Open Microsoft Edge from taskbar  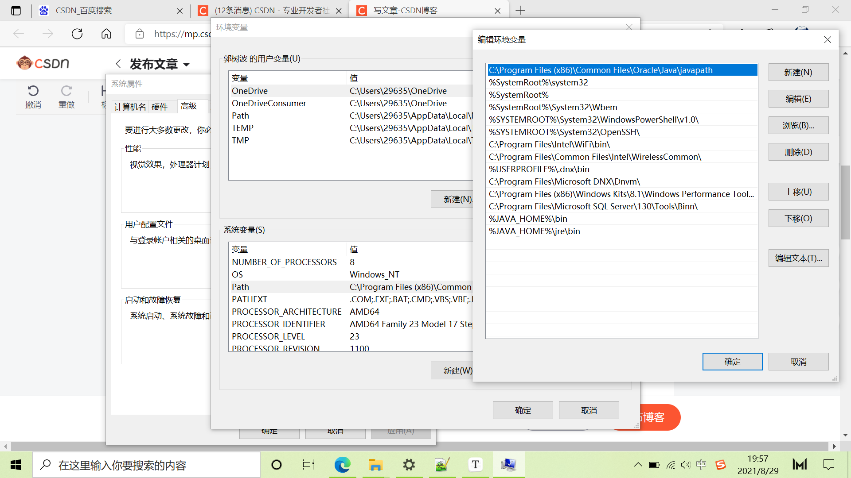click(342, 465)
